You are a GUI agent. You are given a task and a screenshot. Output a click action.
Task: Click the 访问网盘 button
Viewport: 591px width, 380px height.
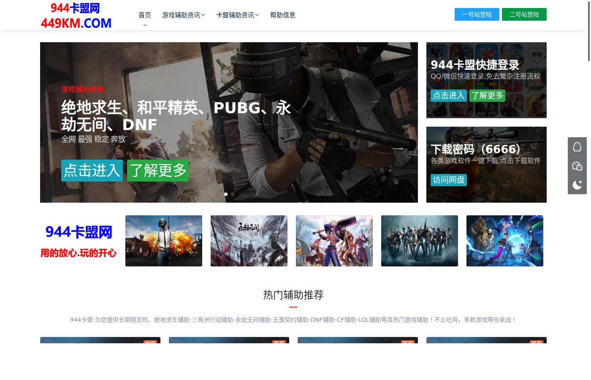449,180
